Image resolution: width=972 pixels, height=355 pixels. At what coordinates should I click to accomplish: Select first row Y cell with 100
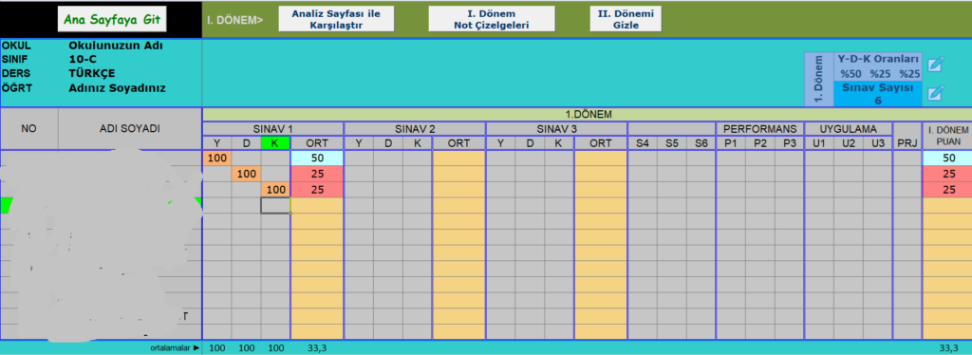[217, 158]
